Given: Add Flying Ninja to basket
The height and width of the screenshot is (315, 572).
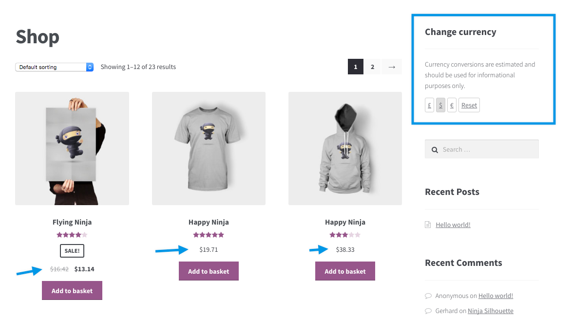Looking at the screenshot, I should (72, 291).
